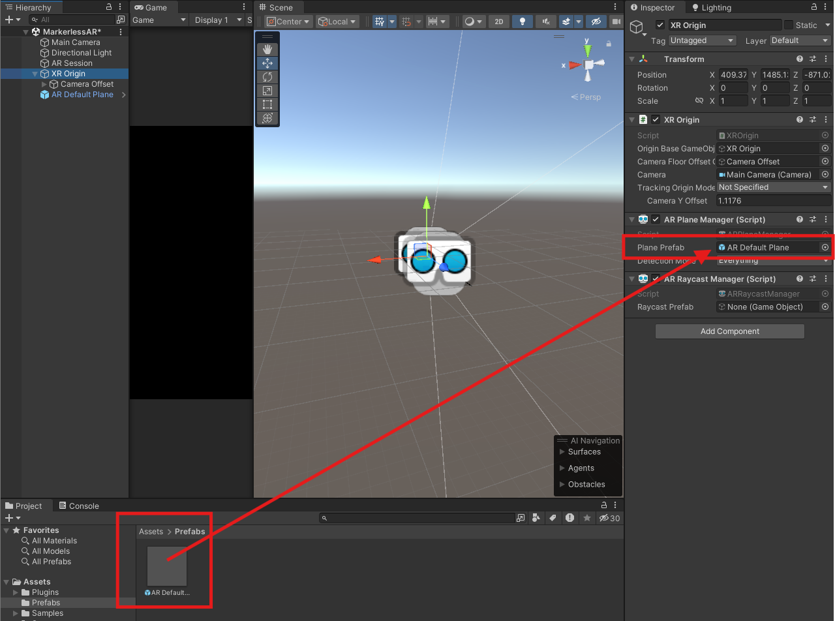Image resolution: width=835 pixels, height=621 pixels.
Task: Select Main Camera in the Hierarchy
Action: tap(76, 42)
